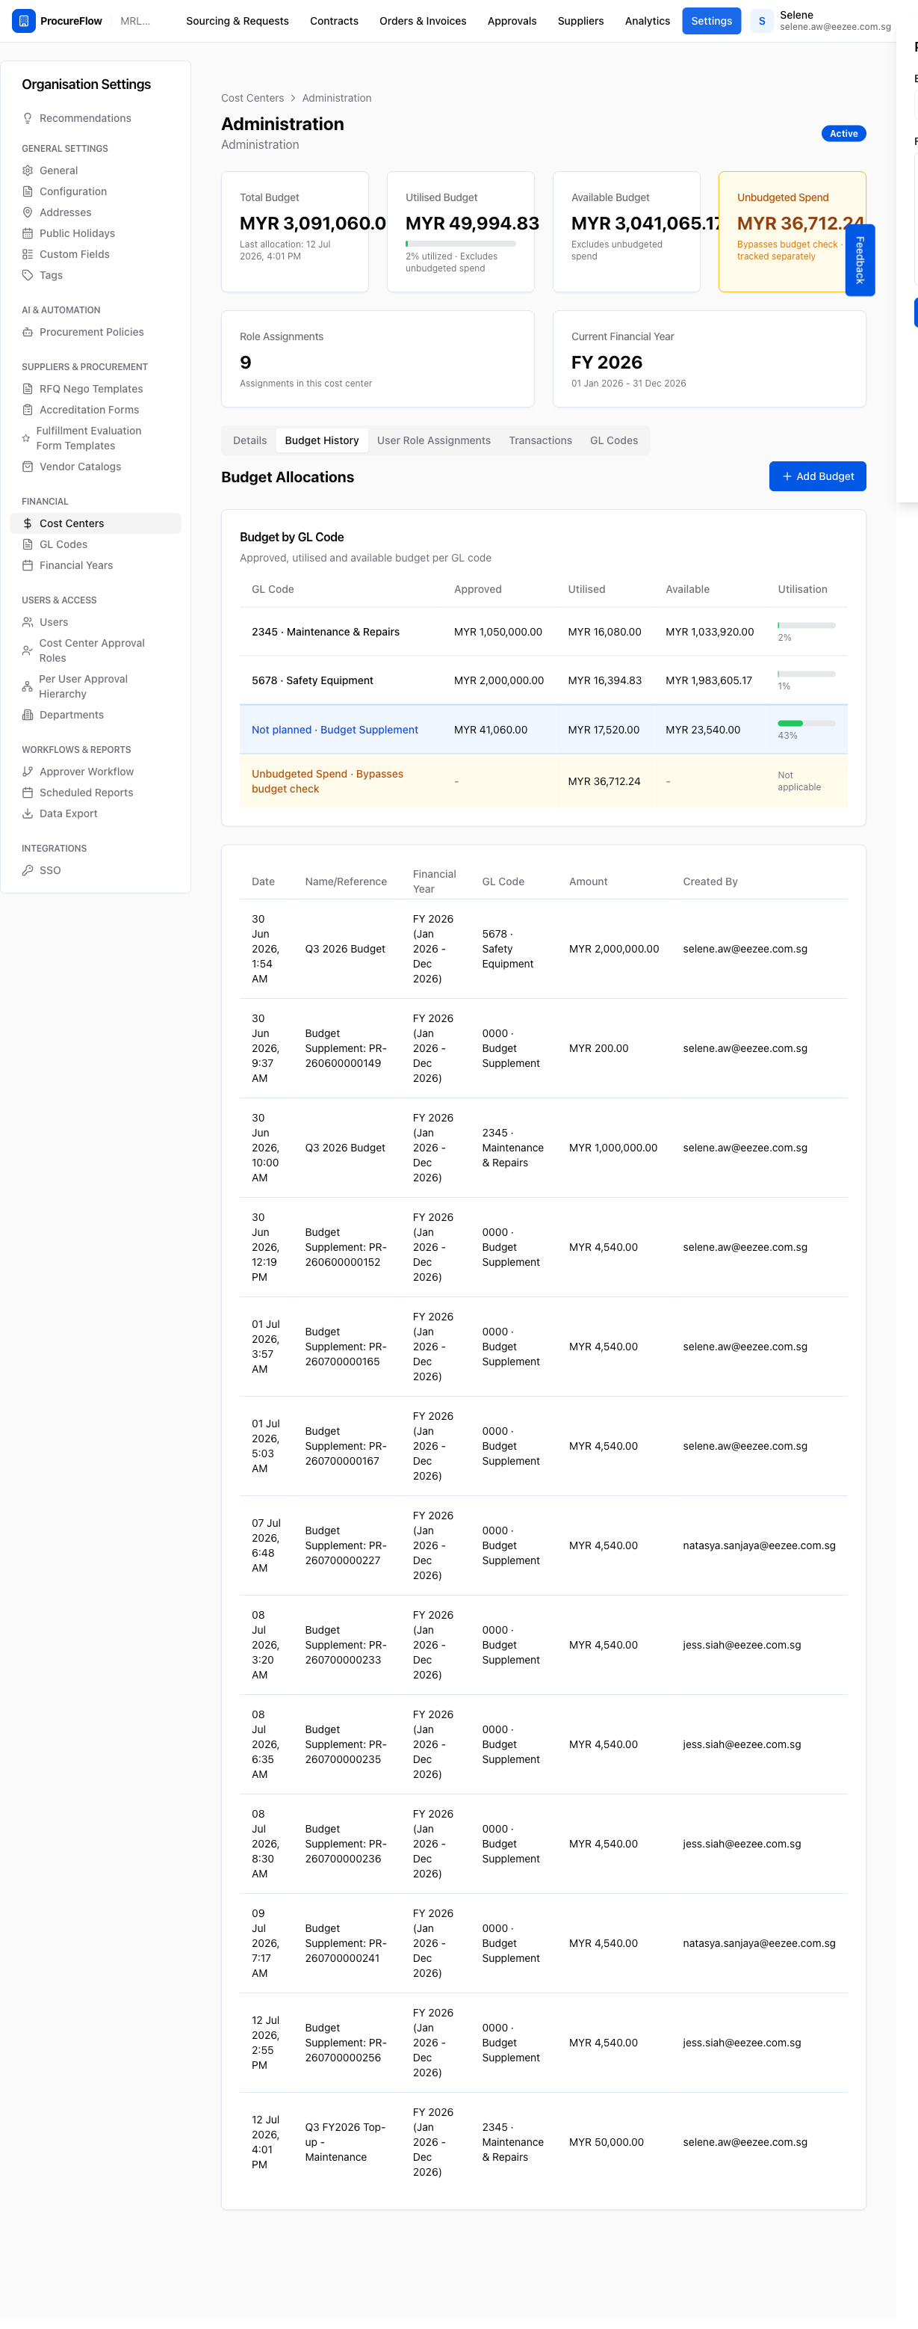Click the Cost Center Approval Roles icon
The width and height of the screenshot is (918, 2329).
pyautogui.click(x=28, y=651)
